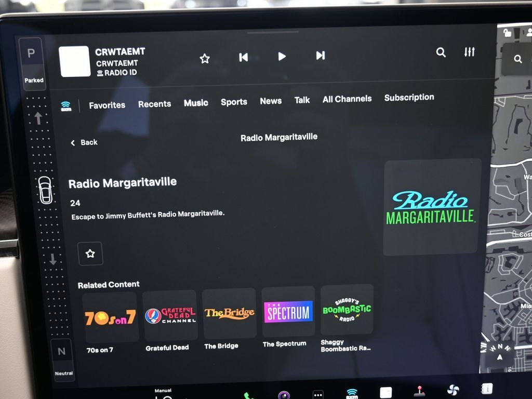This screenshot has width=532, height=399.
Task: Click the Related Content heading
Action: (109, 285)
